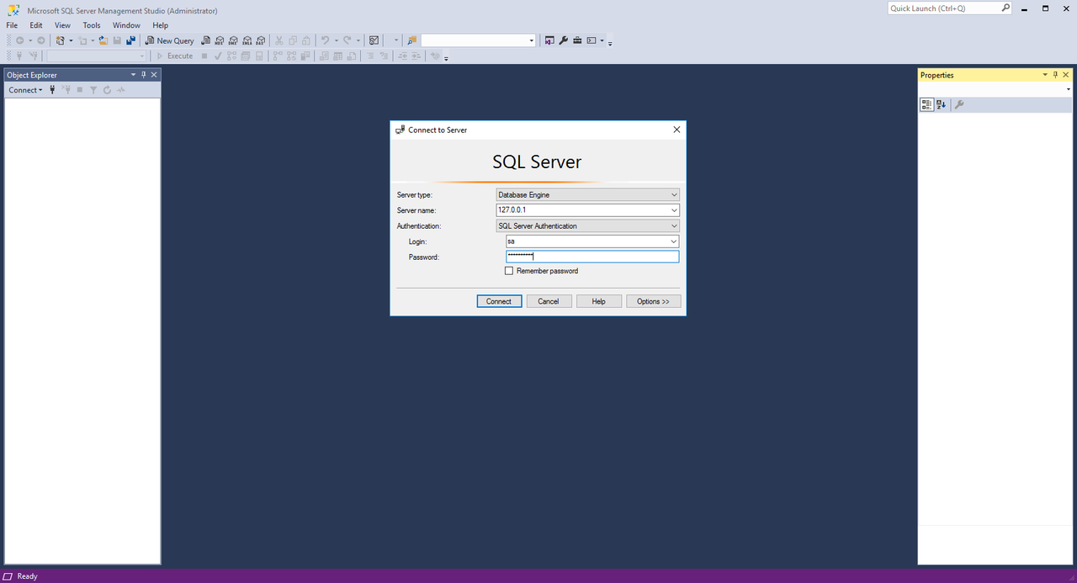Expand the Server type dropdown
The width and height of the screenshot is (1077, 583).
coord(674,194)
